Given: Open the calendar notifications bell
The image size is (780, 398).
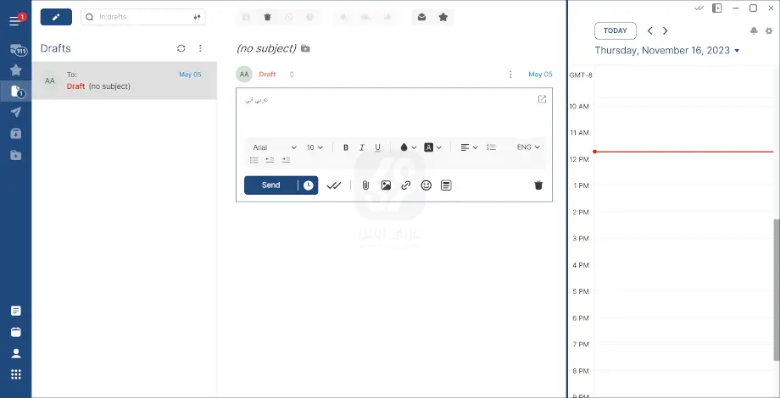Looking at the screenshot, I should pos(754,30).
